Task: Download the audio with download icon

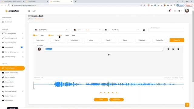Action: [116, 93]
